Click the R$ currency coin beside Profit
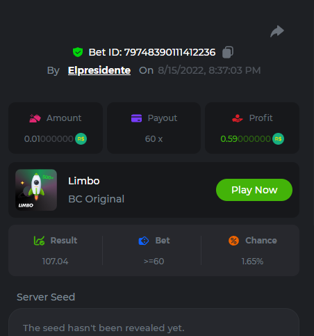The width and height of the screenshot is (314, 336). [278, 139]
